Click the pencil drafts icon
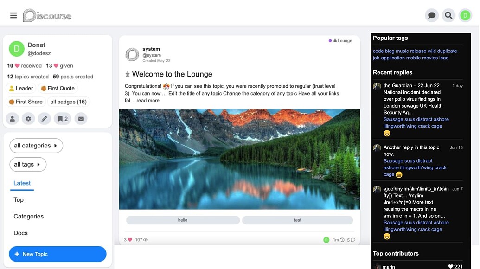480x269 pixels. click(x=44, y=119)
